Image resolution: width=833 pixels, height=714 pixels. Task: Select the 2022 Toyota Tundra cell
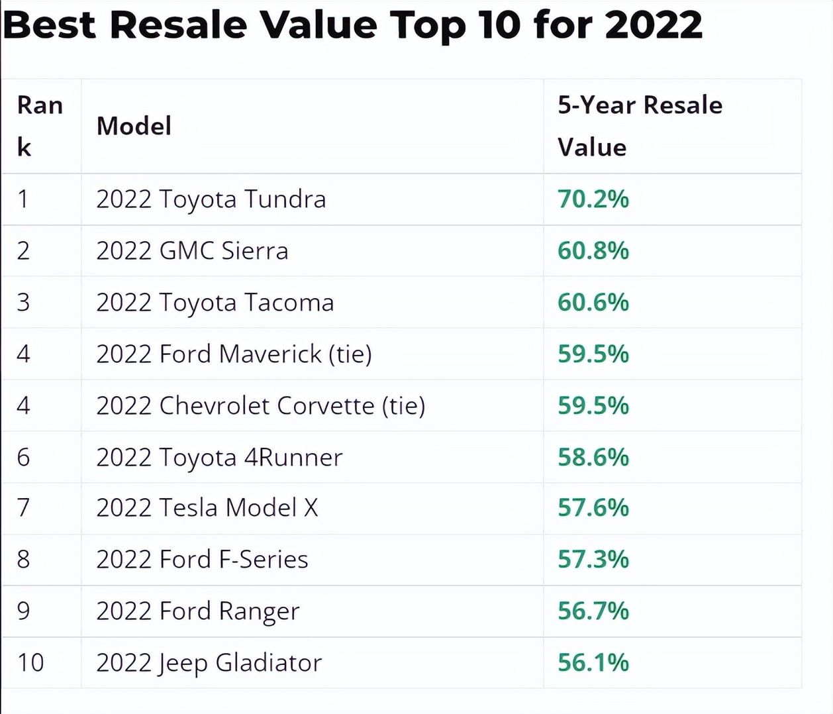pos(211,199)
